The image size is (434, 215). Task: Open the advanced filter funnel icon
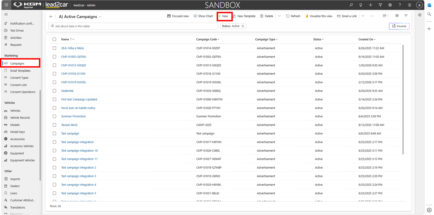coord(380,5)
